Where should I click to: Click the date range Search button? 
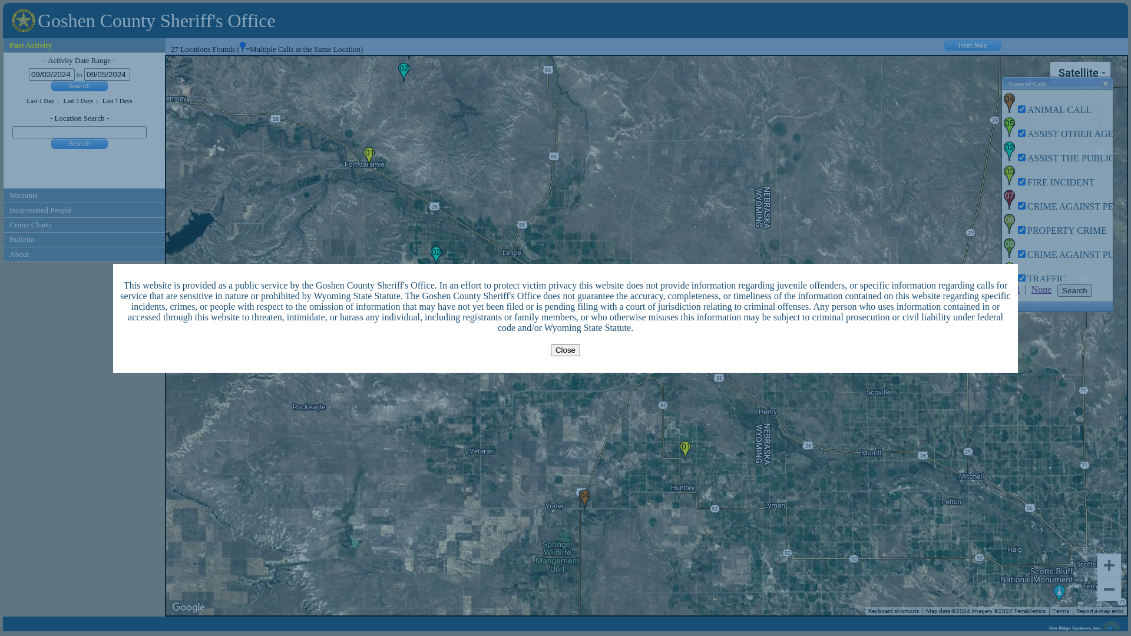(80, 86)
